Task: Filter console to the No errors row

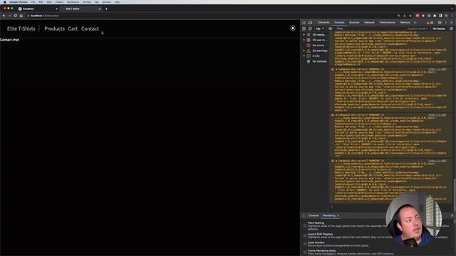Action: (x=316, y=46)
